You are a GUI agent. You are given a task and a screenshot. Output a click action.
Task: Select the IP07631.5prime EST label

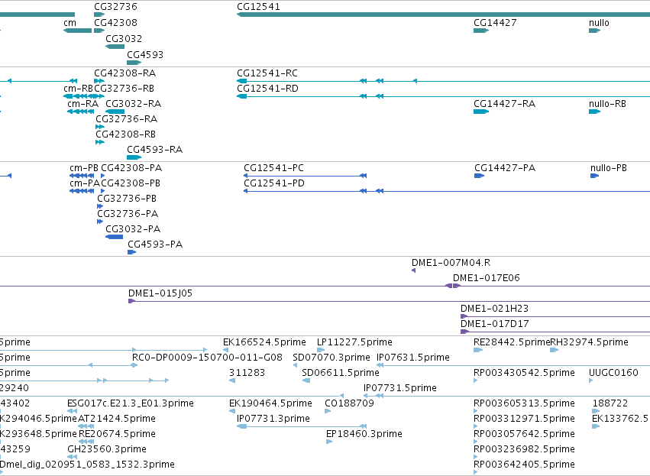pyautogui.click(x=413, y=358)
